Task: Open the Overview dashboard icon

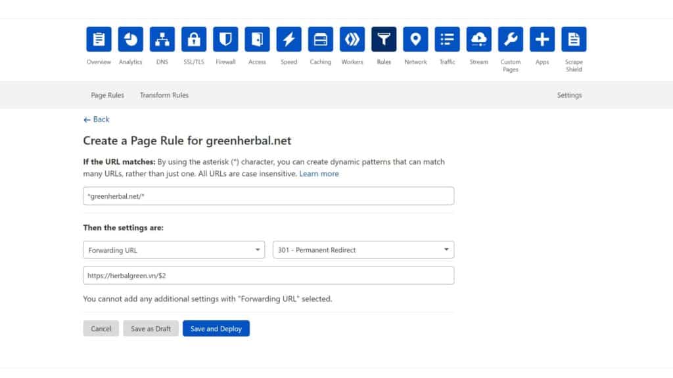Action: coord(99,39)
